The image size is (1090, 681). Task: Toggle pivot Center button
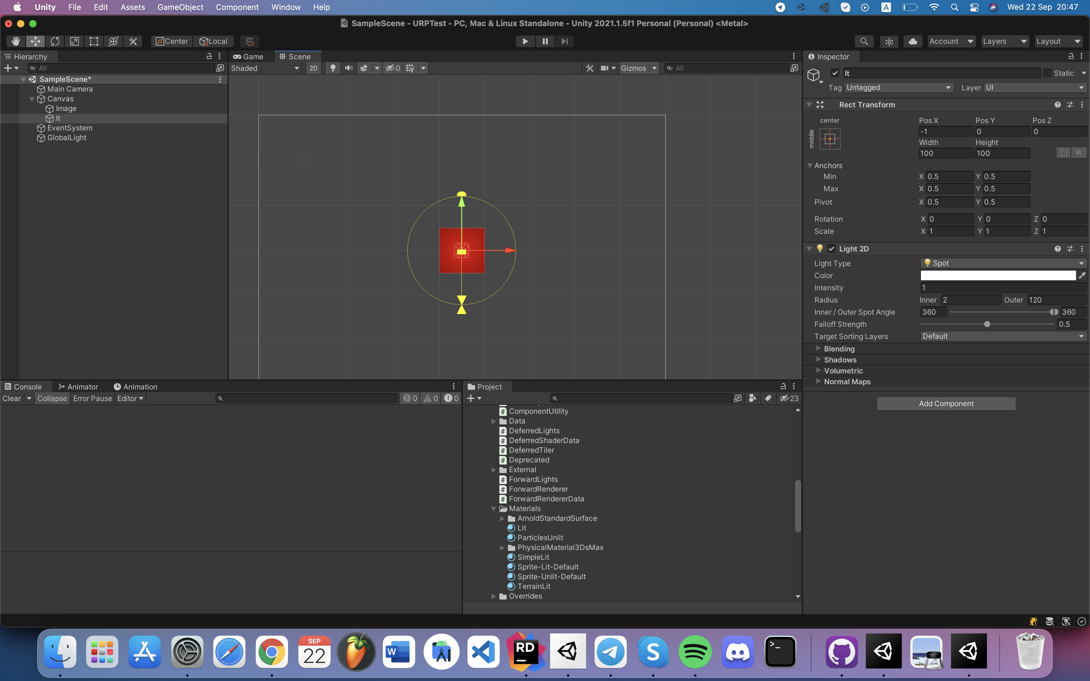[172, 41]
